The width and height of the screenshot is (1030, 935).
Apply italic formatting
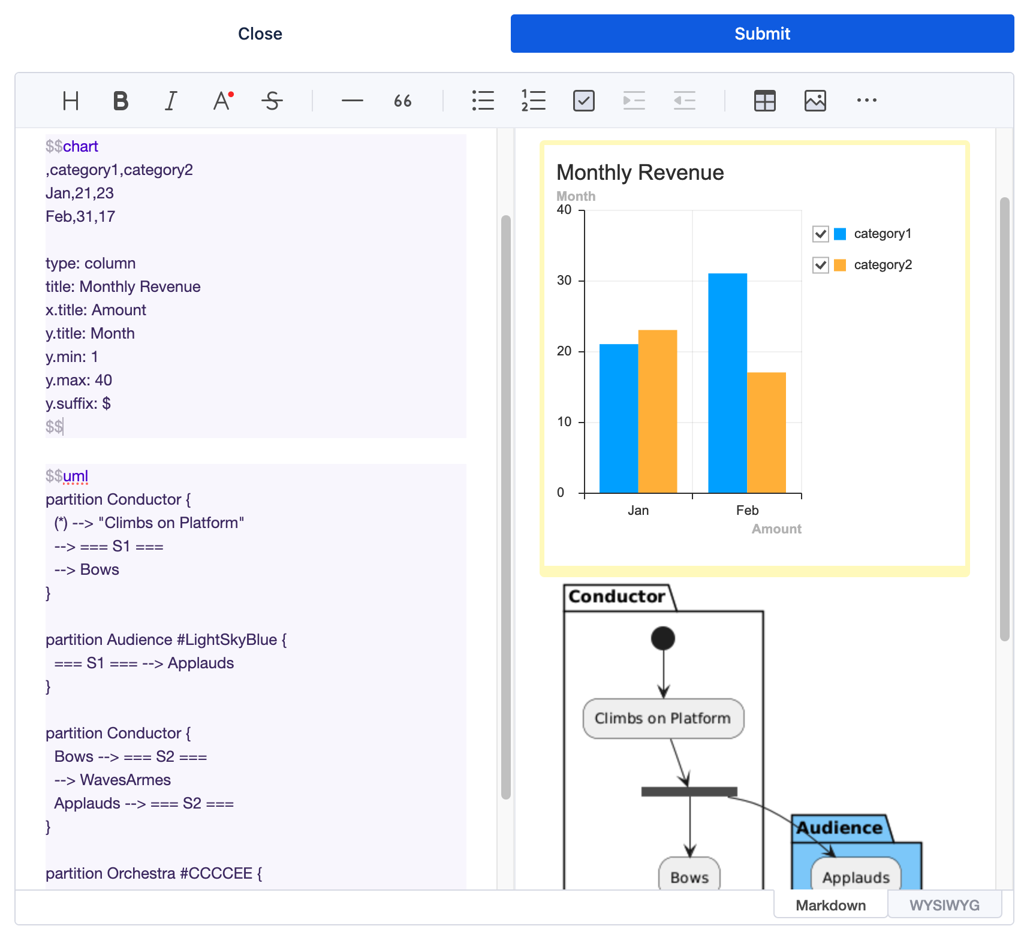point(171,101)
